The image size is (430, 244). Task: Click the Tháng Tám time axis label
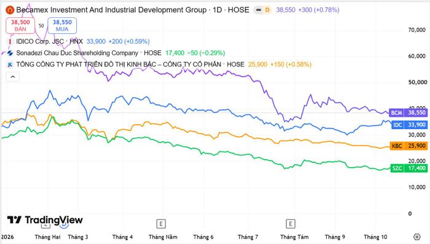point(294,237)
